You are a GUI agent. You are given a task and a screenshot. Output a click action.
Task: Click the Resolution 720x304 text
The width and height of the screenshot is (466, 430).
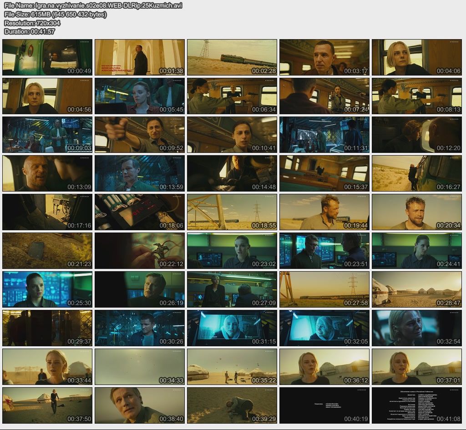coord(32,23)
